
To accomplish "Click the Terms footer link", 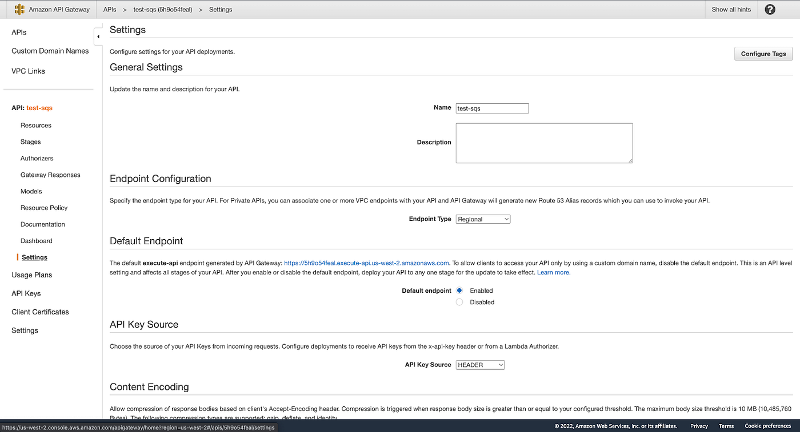I will point(726,426).
